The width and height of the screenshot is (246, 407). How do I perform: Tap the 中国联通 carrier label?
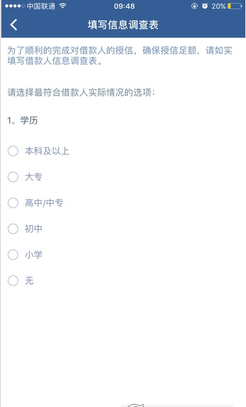[41, 6]
